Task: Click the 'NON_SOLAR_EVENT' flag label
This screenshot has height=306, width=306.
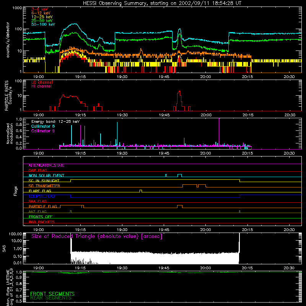Action: (x=46, y=176)
